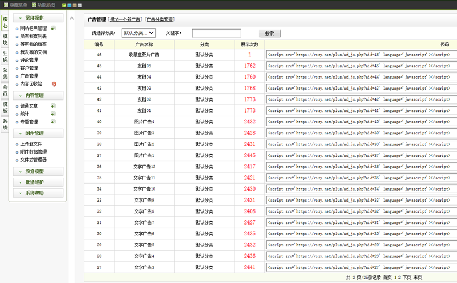Click the icon next to 统计

54,114
